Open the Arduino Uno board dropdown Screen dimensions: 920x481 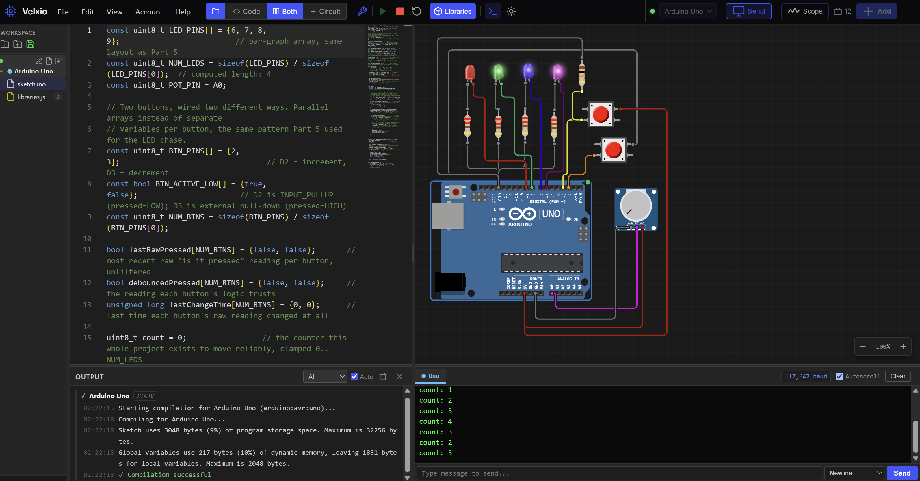pos(688,12)
